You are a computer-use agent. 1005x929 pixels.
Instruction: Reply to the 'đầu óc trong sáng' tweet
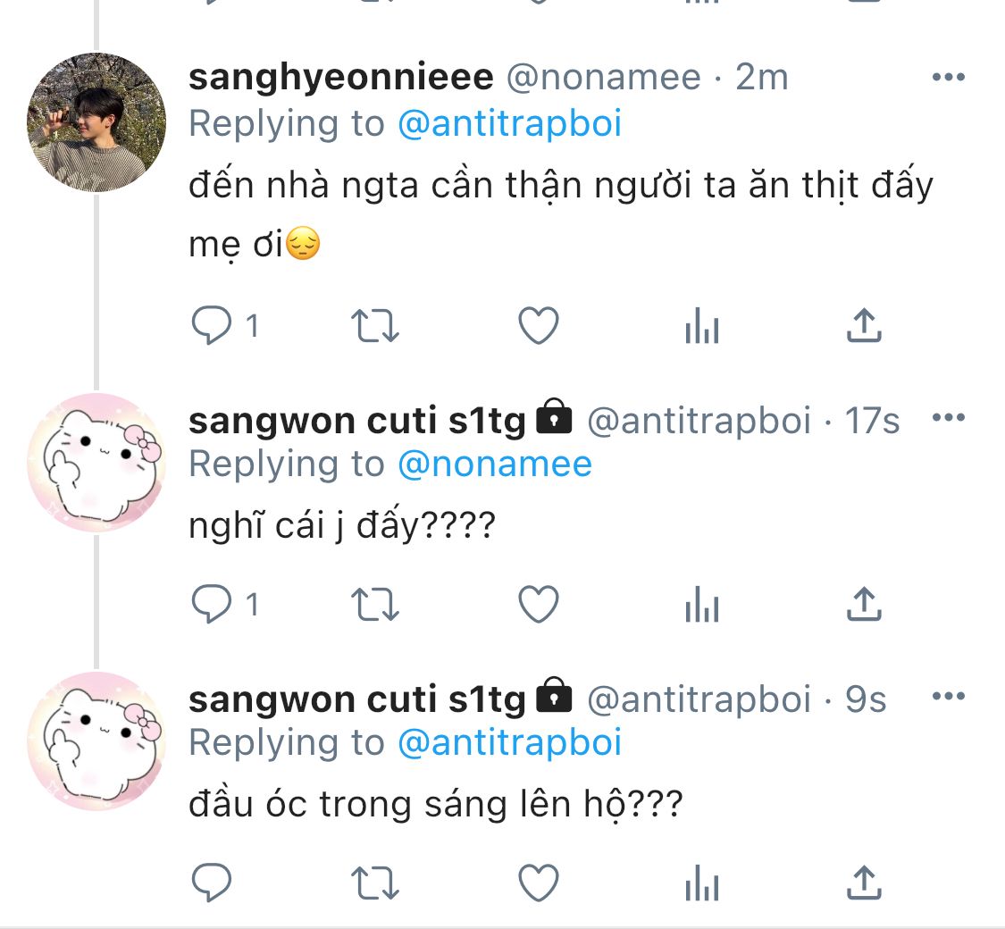(x=213, y=883)
